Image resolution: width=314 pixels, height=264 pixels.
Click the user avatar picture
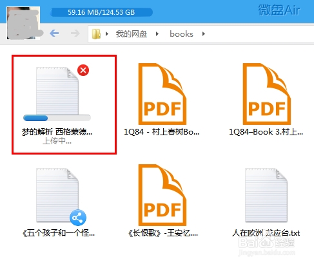point(23,23)
